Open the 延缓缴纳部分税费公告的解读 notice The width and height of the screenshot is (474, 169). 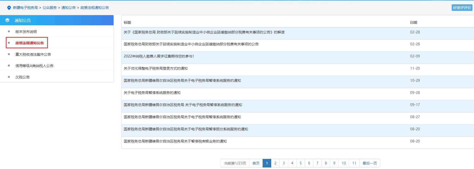point(204,32)
